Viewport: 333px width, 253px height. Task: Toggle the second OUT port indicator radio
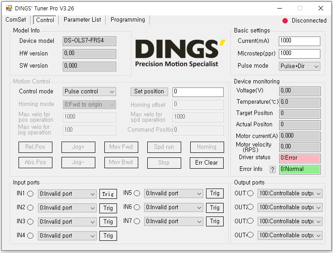point(250,207)
